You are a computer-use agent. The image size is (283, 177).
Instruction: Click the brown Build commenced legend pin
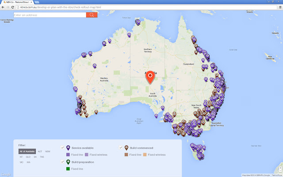click(126, 148)
